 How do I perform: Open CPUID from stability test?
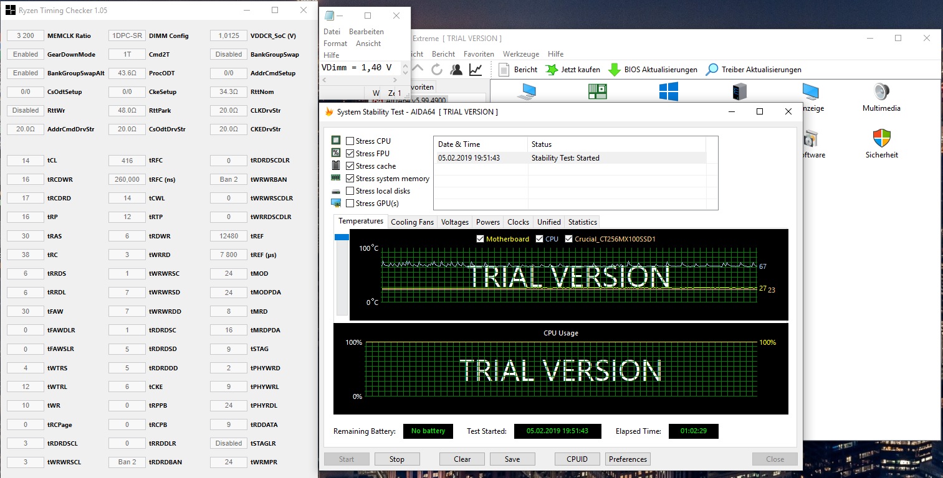578,459
